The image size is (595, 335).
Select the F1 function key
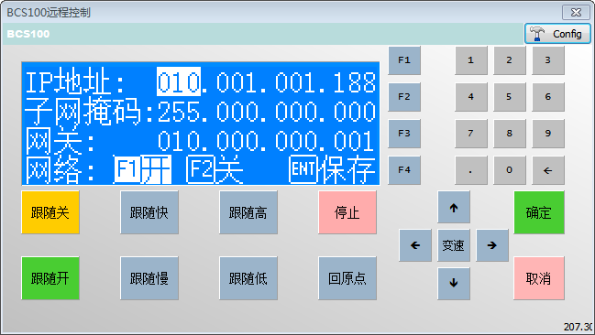pyautogui.click(x=404, y=60)
